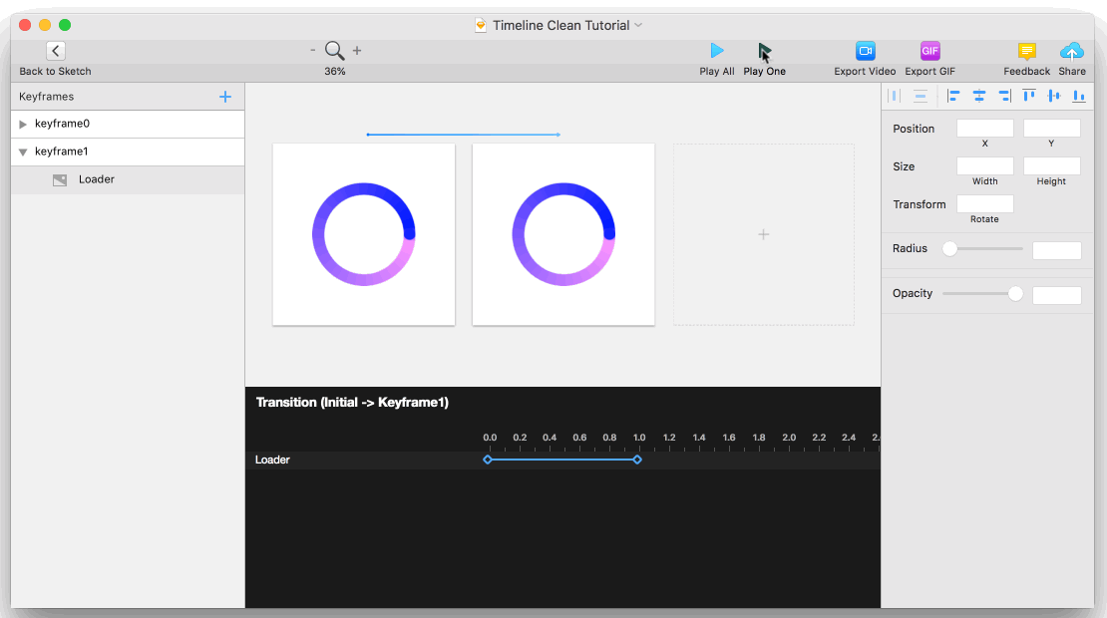Viewport: 1107px width, 618px height.
Task: Click the Rotate input field
Action: (985, 204)
